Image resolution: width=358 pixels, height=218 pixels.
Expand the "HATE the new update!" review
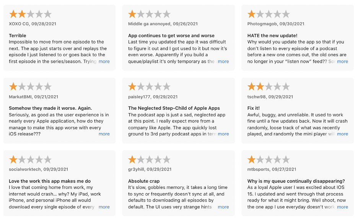click(x=342, y=61)
